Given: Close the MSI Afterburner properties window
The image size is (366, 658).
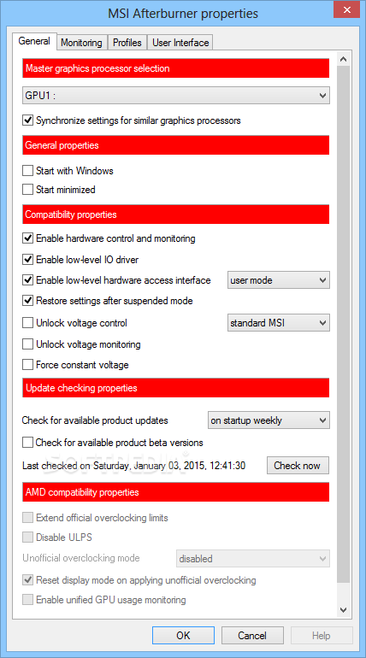Looking at the screenshot, I should coord(346,9).
